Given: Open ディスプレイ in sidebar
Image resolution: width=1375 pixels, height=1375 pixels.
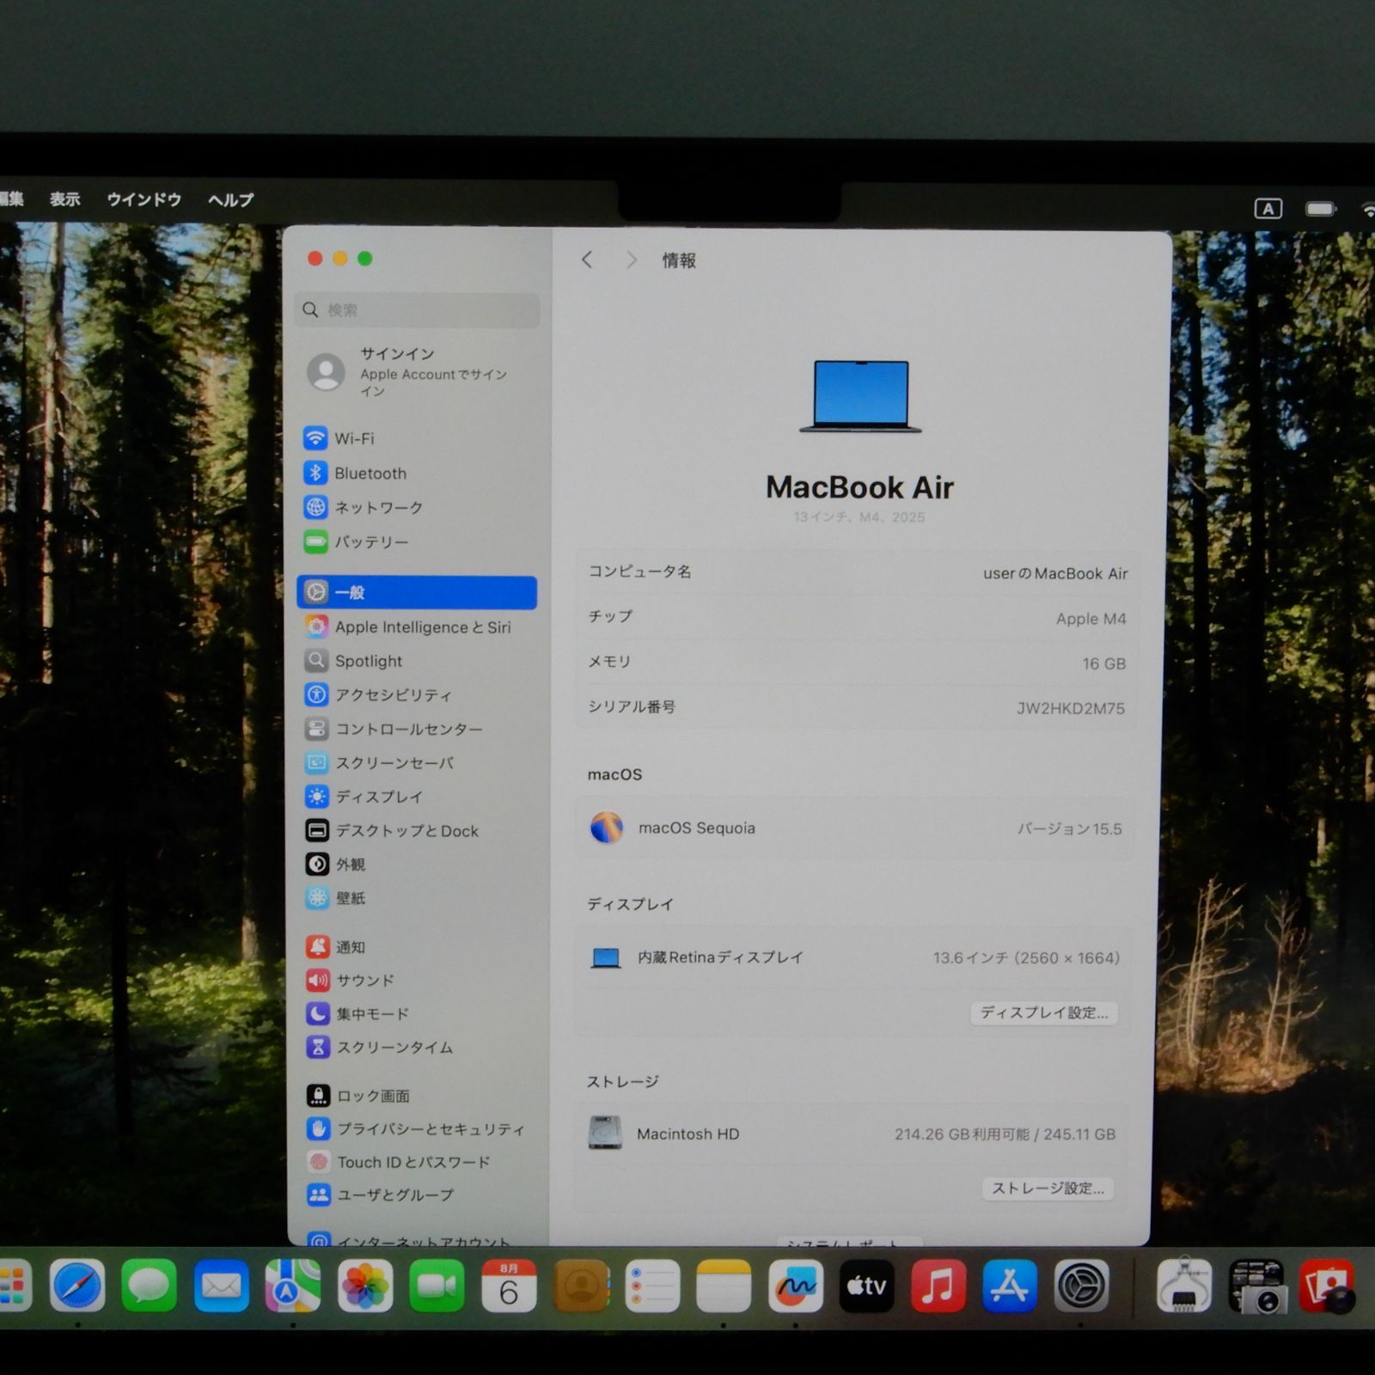Looking at the screenshot, I should pyautogui.click(x=417, y=796).
